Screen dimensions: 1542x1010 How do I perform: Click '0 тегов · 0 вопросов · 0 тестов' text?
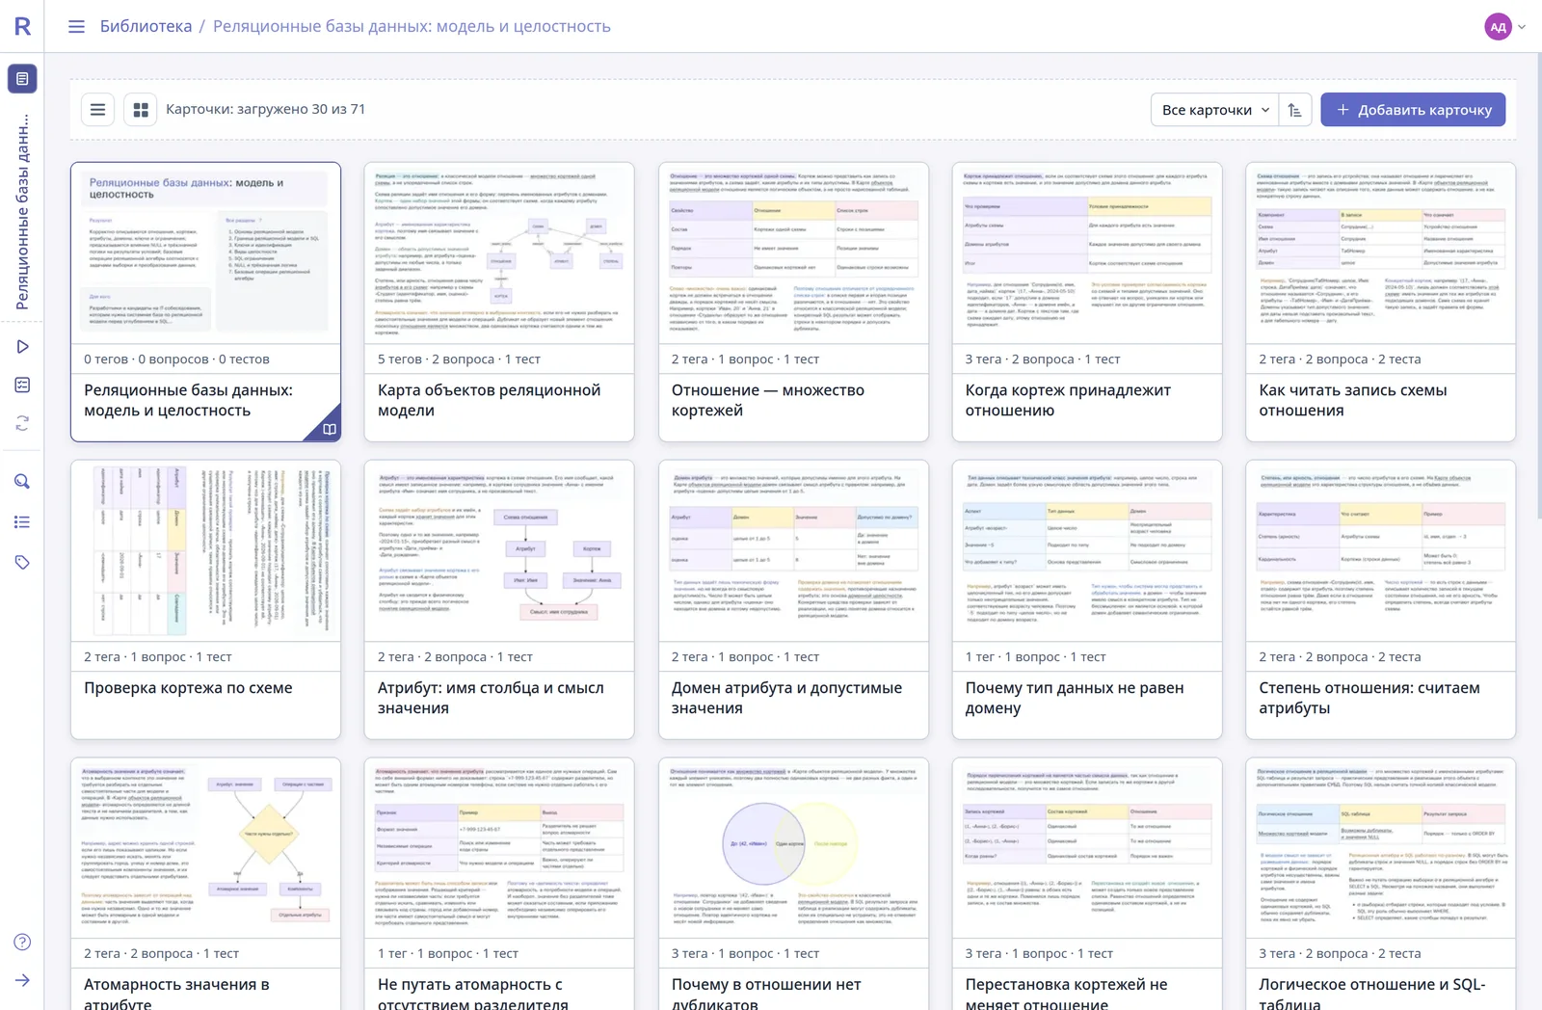176,359
